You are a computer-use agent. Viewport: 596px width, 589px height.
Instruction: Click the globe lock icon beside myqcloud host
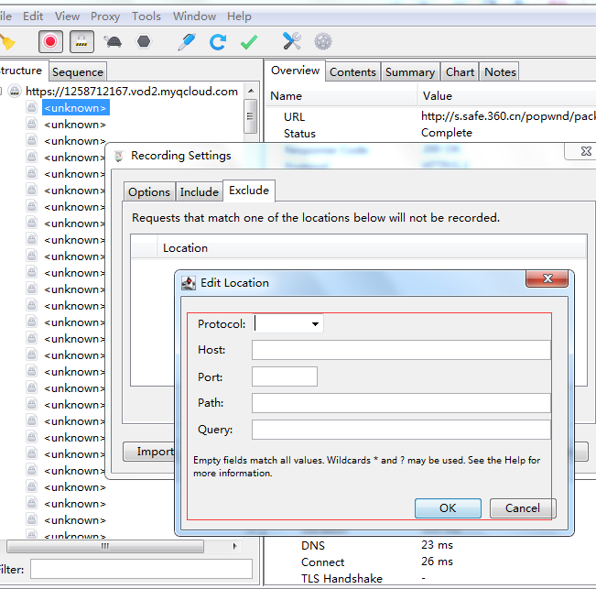(x=15, y=92)
